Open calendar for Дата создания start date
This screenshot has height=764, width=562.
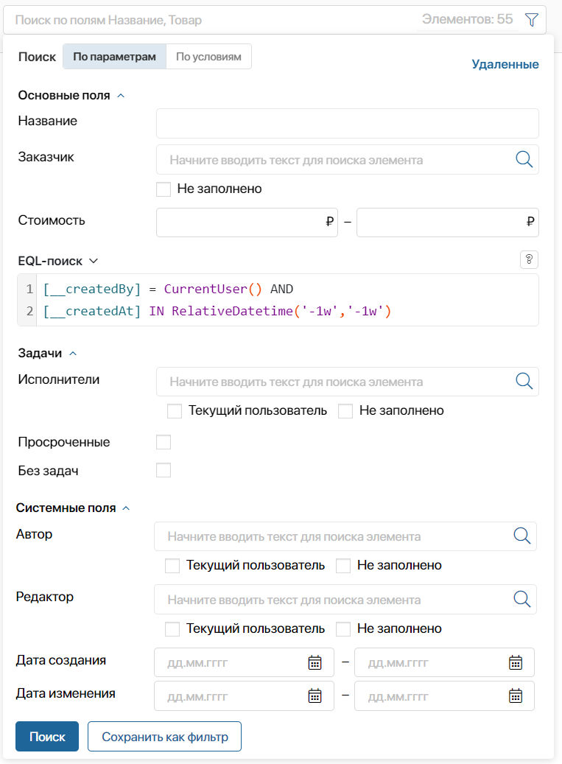(315, 662)
